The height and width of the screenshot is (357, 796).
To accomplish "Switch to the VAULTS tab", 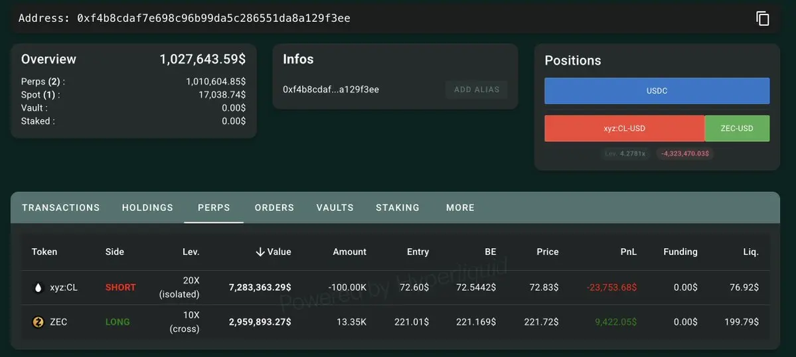I will (x=335, y=208).
